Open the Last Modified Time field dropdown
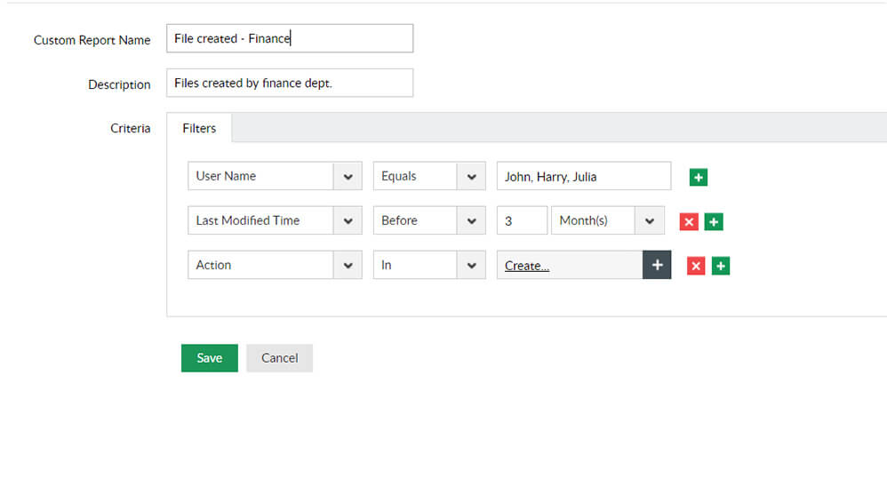This screenshot has width=887, height=479. click(348, 220)
